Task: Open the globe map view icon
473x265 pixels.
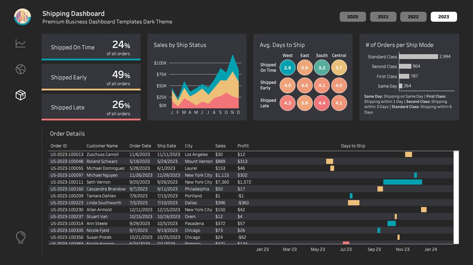Action: point(20,69)
